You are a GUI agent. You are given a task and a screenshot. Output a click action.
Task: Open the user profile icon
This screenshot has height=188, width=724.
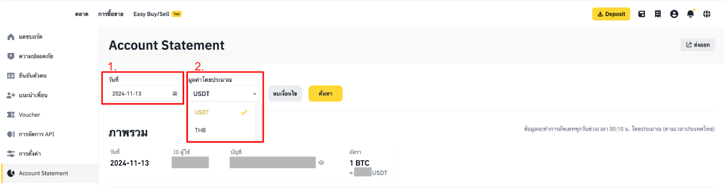pyautogui.click(x=674, y=14)
